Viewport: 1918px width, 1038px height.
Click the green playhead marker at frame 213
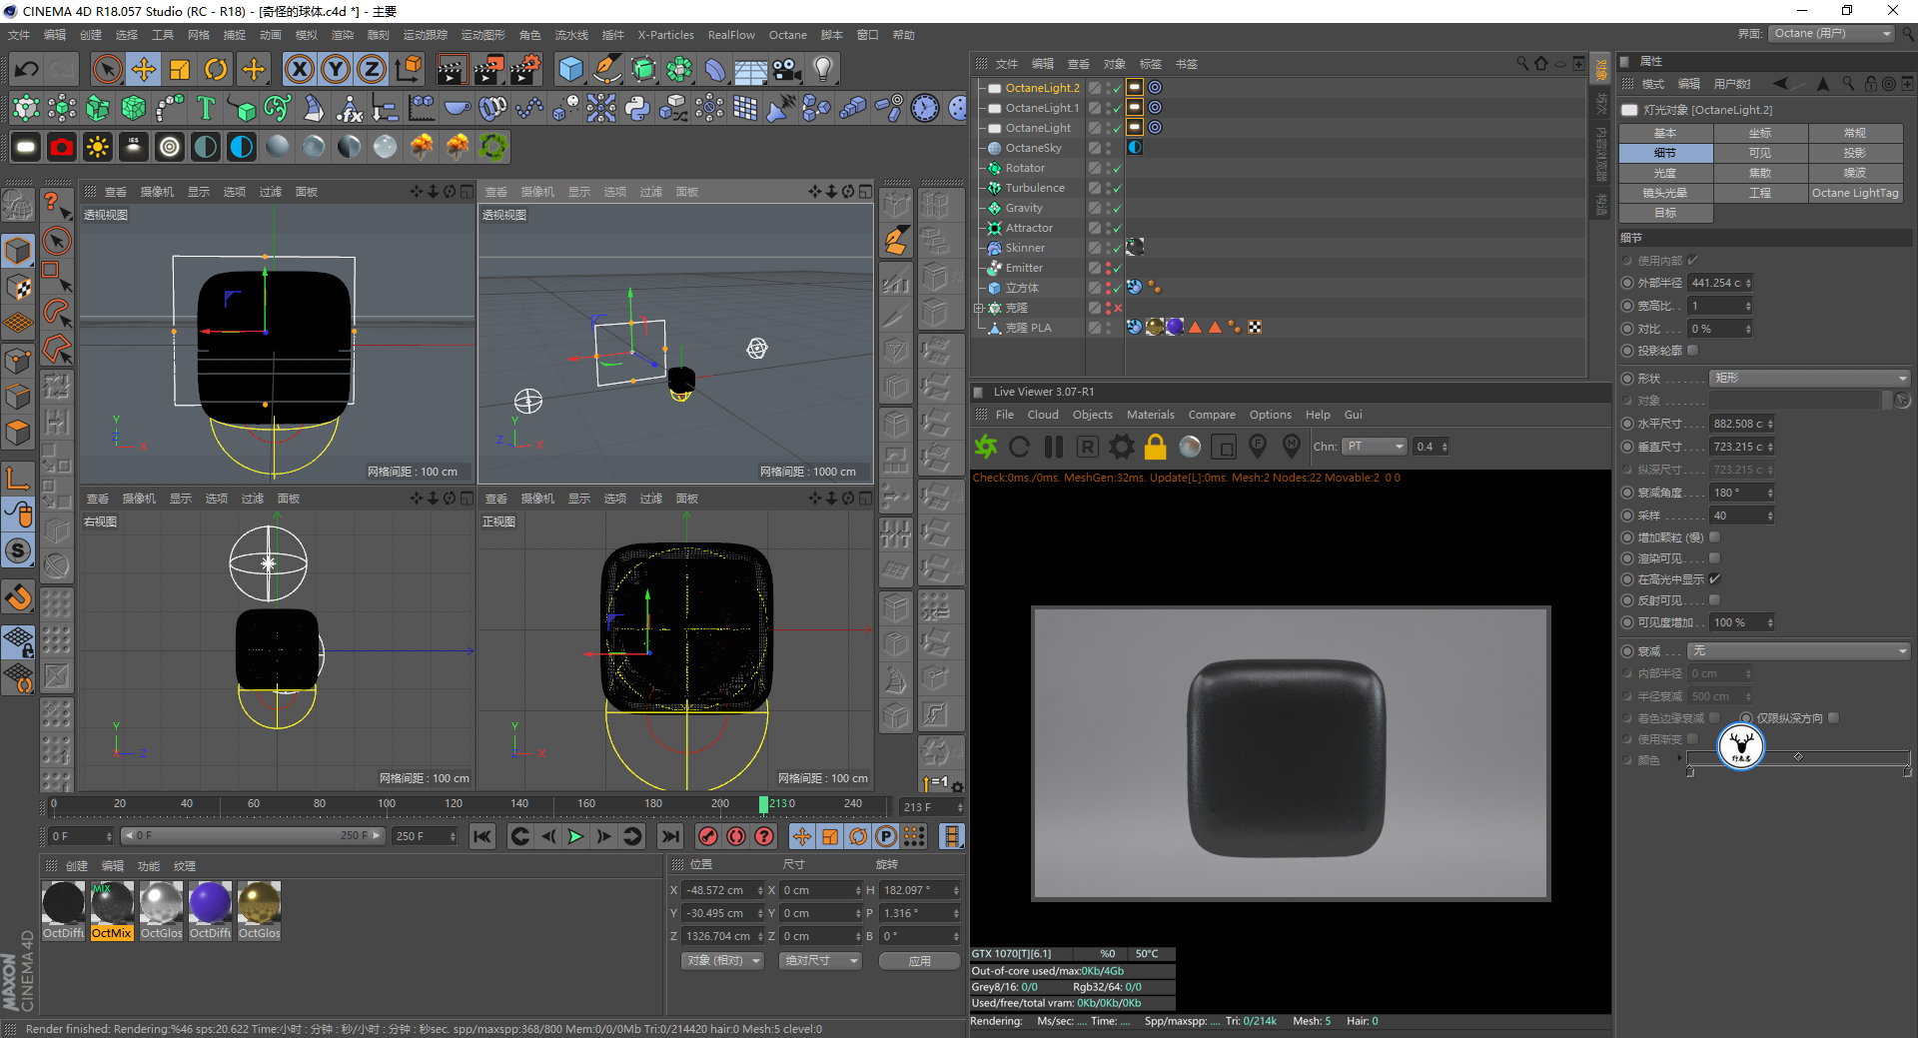[763, 804]
